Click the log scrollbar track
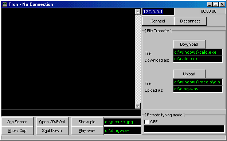 coord(137,59)
